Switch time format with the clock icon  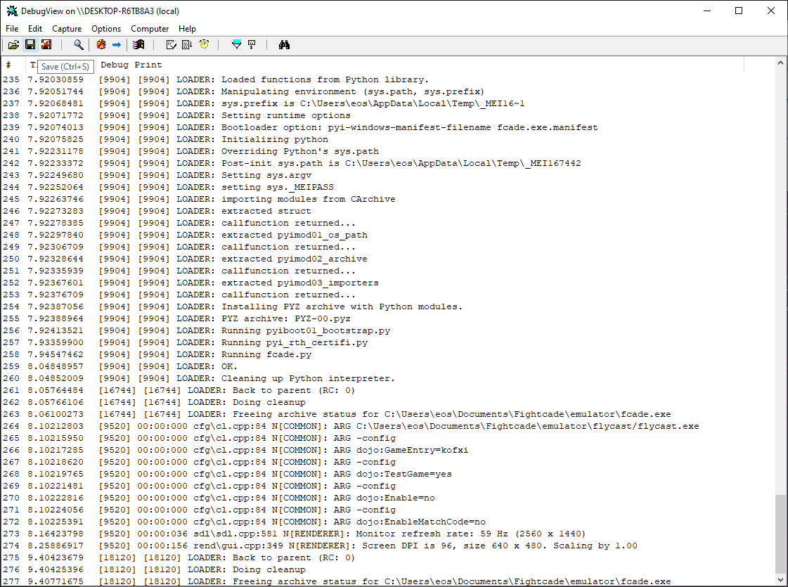click(204, 45)
